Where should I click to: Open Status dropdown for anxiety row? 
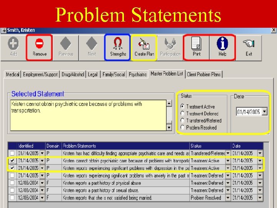[x=228, y=176]
